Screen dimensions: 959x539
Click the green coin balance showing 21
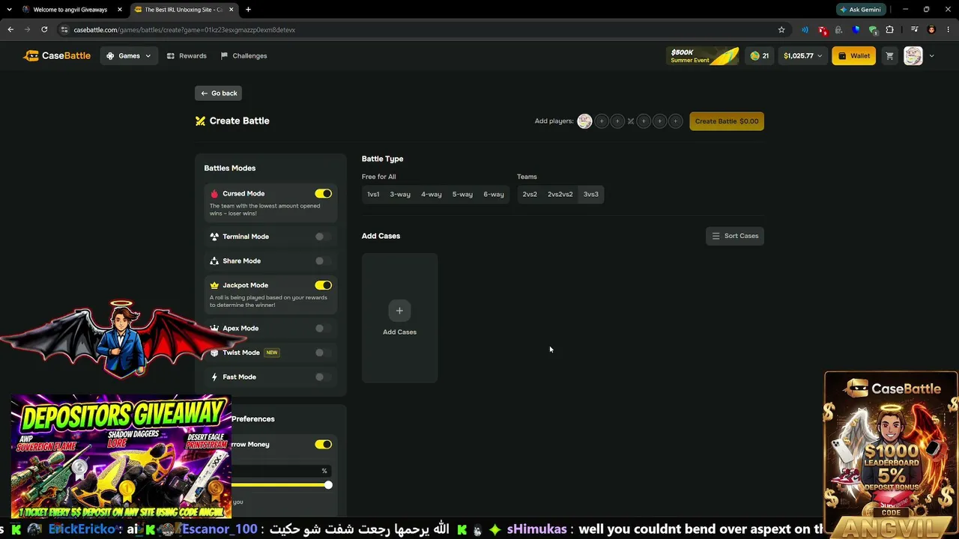[x=760, y=55]
